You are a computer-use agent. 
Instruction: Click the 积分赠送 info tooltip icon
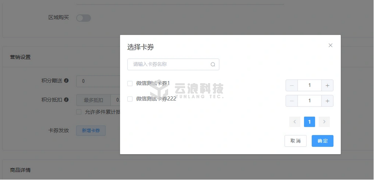point(66,81)
